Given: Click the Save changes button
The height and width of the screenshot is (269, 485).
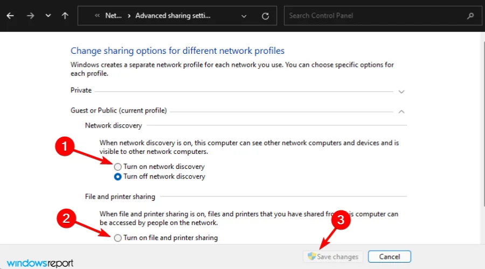Looking at the screenshot, I should pyautogui.click(x=334, y=257).
